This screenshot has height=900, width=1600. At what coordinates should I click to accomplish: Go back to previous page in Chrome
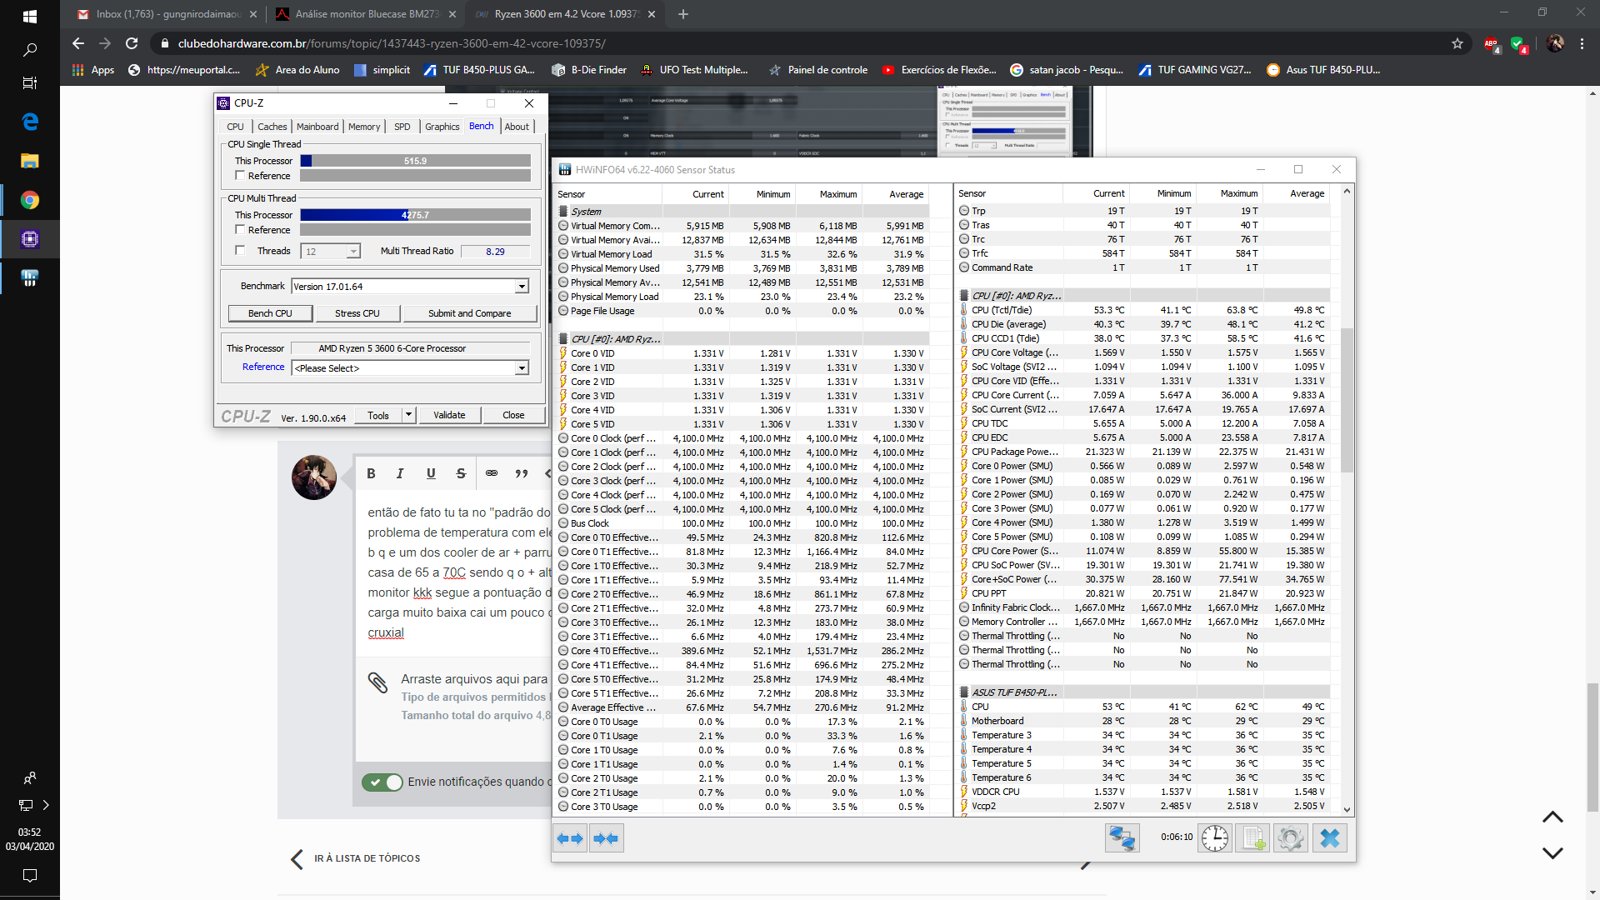tap(78, 43)
